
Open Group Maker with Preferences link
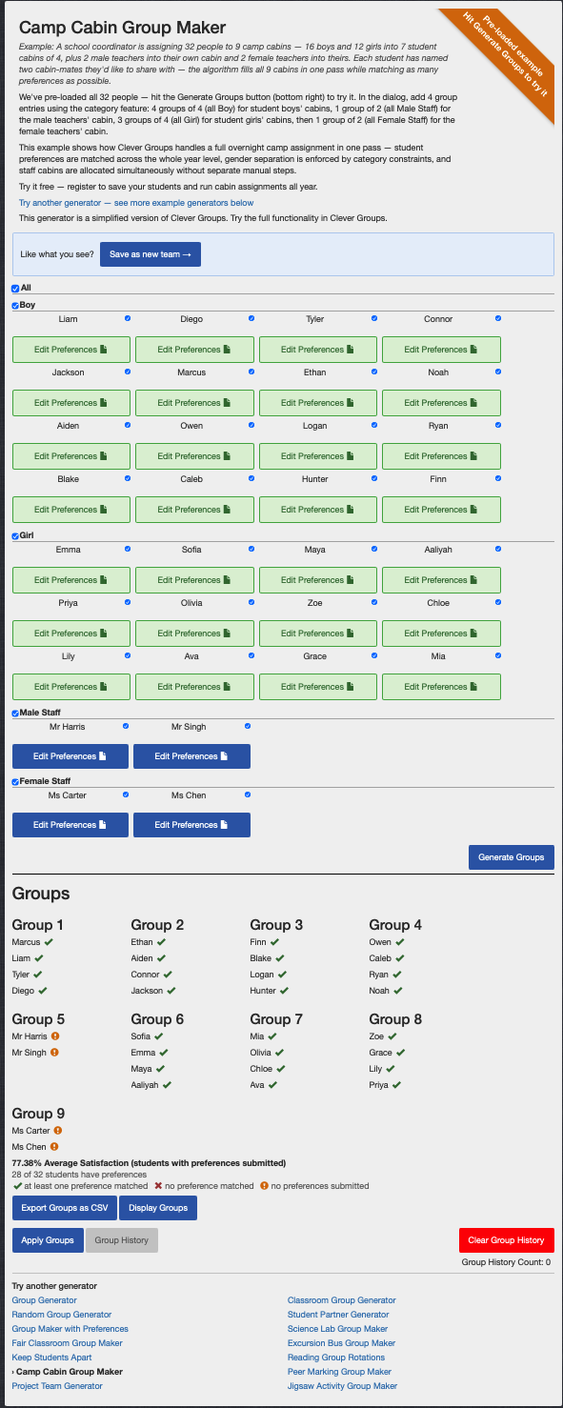[70, 1329]
